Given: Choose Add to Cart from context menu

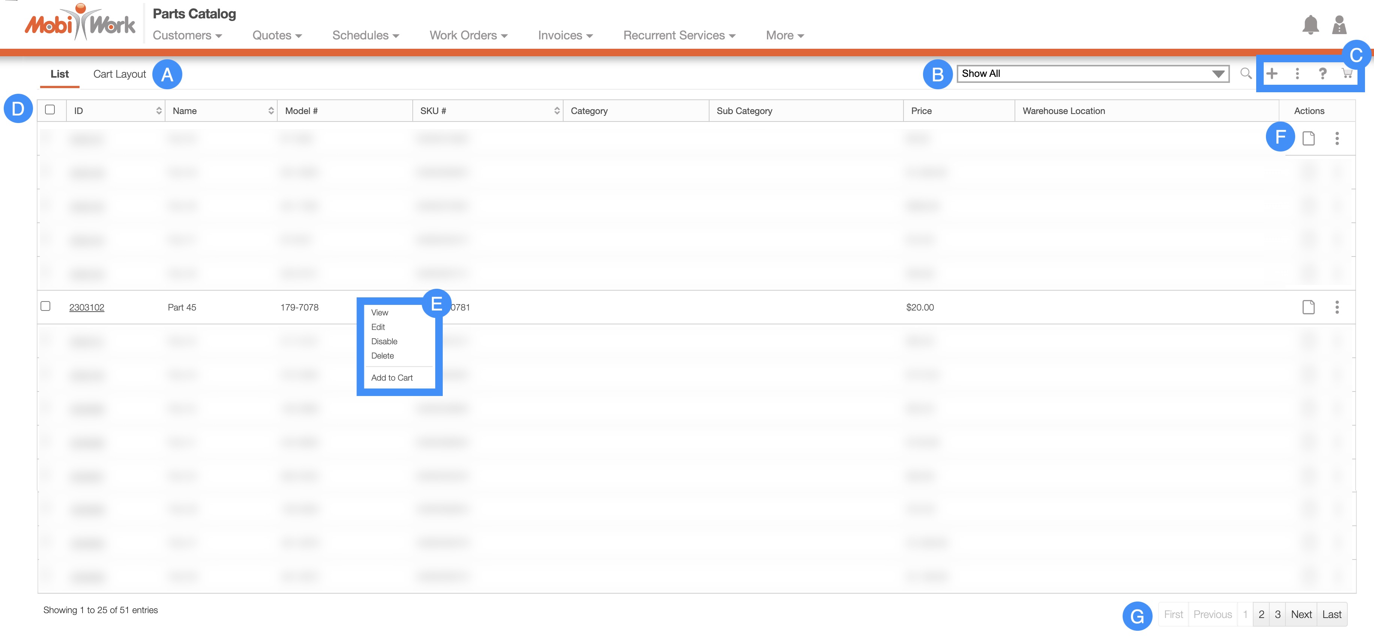Looking at the screenshot, I should [391, 378].
